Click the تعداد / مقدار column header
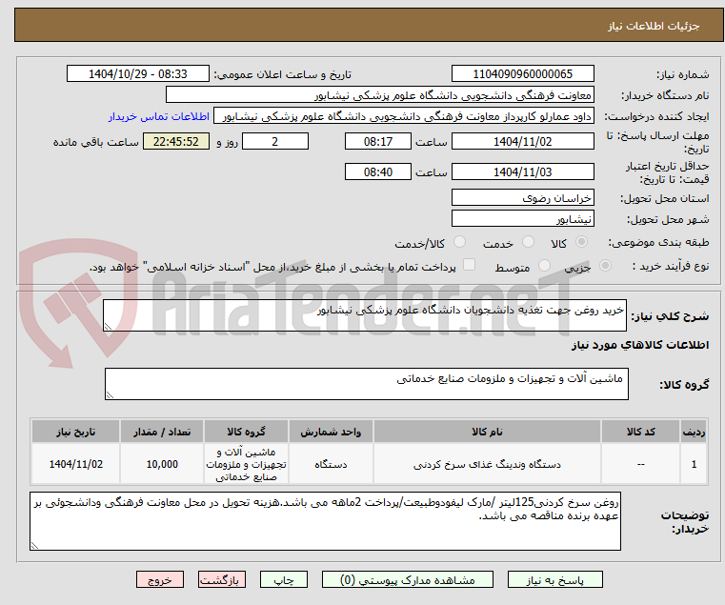 (x=162, y=432)
